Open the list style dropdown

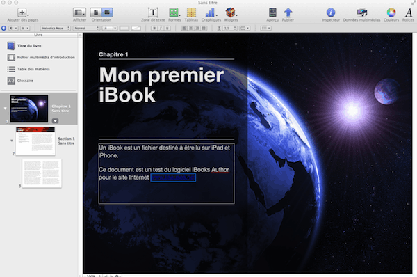(x=265, y=28)
